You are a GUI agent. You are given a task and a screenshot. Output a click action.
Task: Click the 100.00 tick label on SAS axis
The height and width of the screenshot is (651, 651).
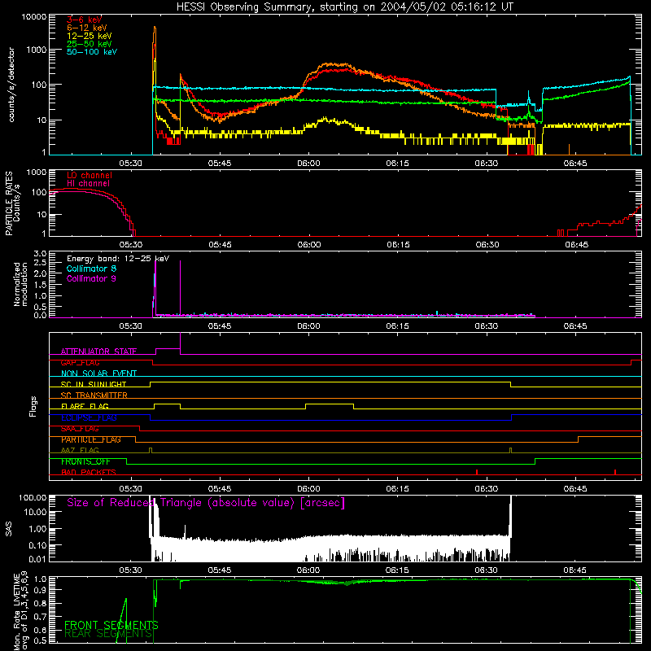(x=33, y=498)
